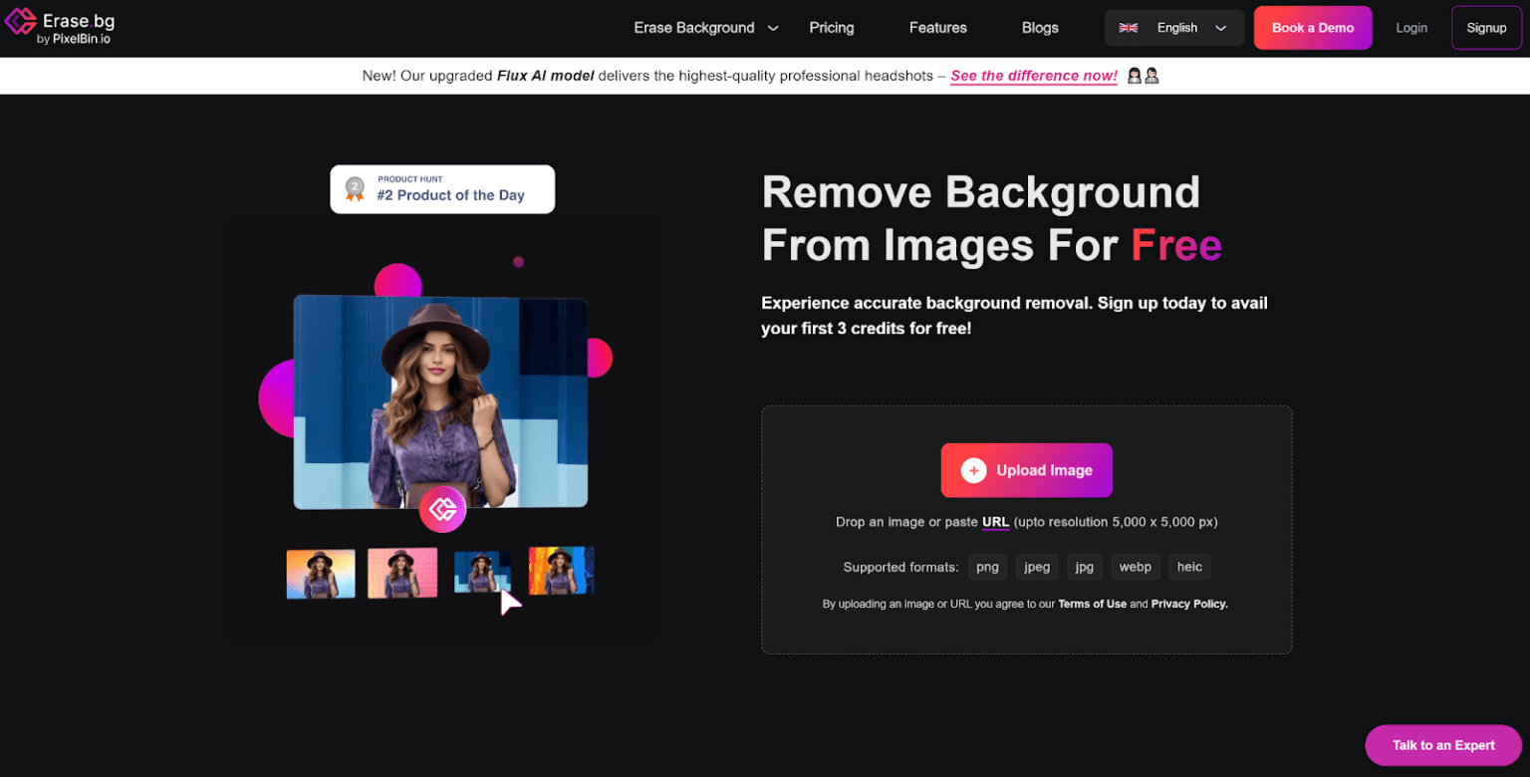This screenshot has height=777, width=1530.
Task: Click the webp format chip
Action: click(1136, 566)
